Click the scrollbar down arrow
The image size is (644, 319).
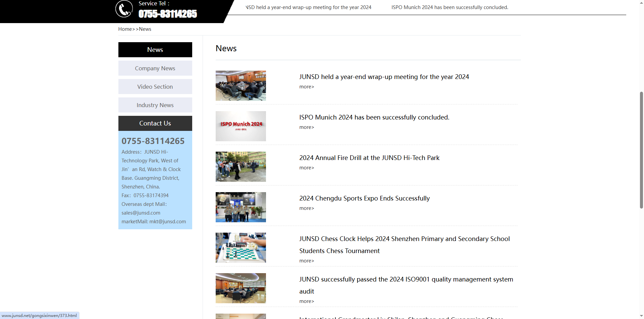(x=641, y=316)
